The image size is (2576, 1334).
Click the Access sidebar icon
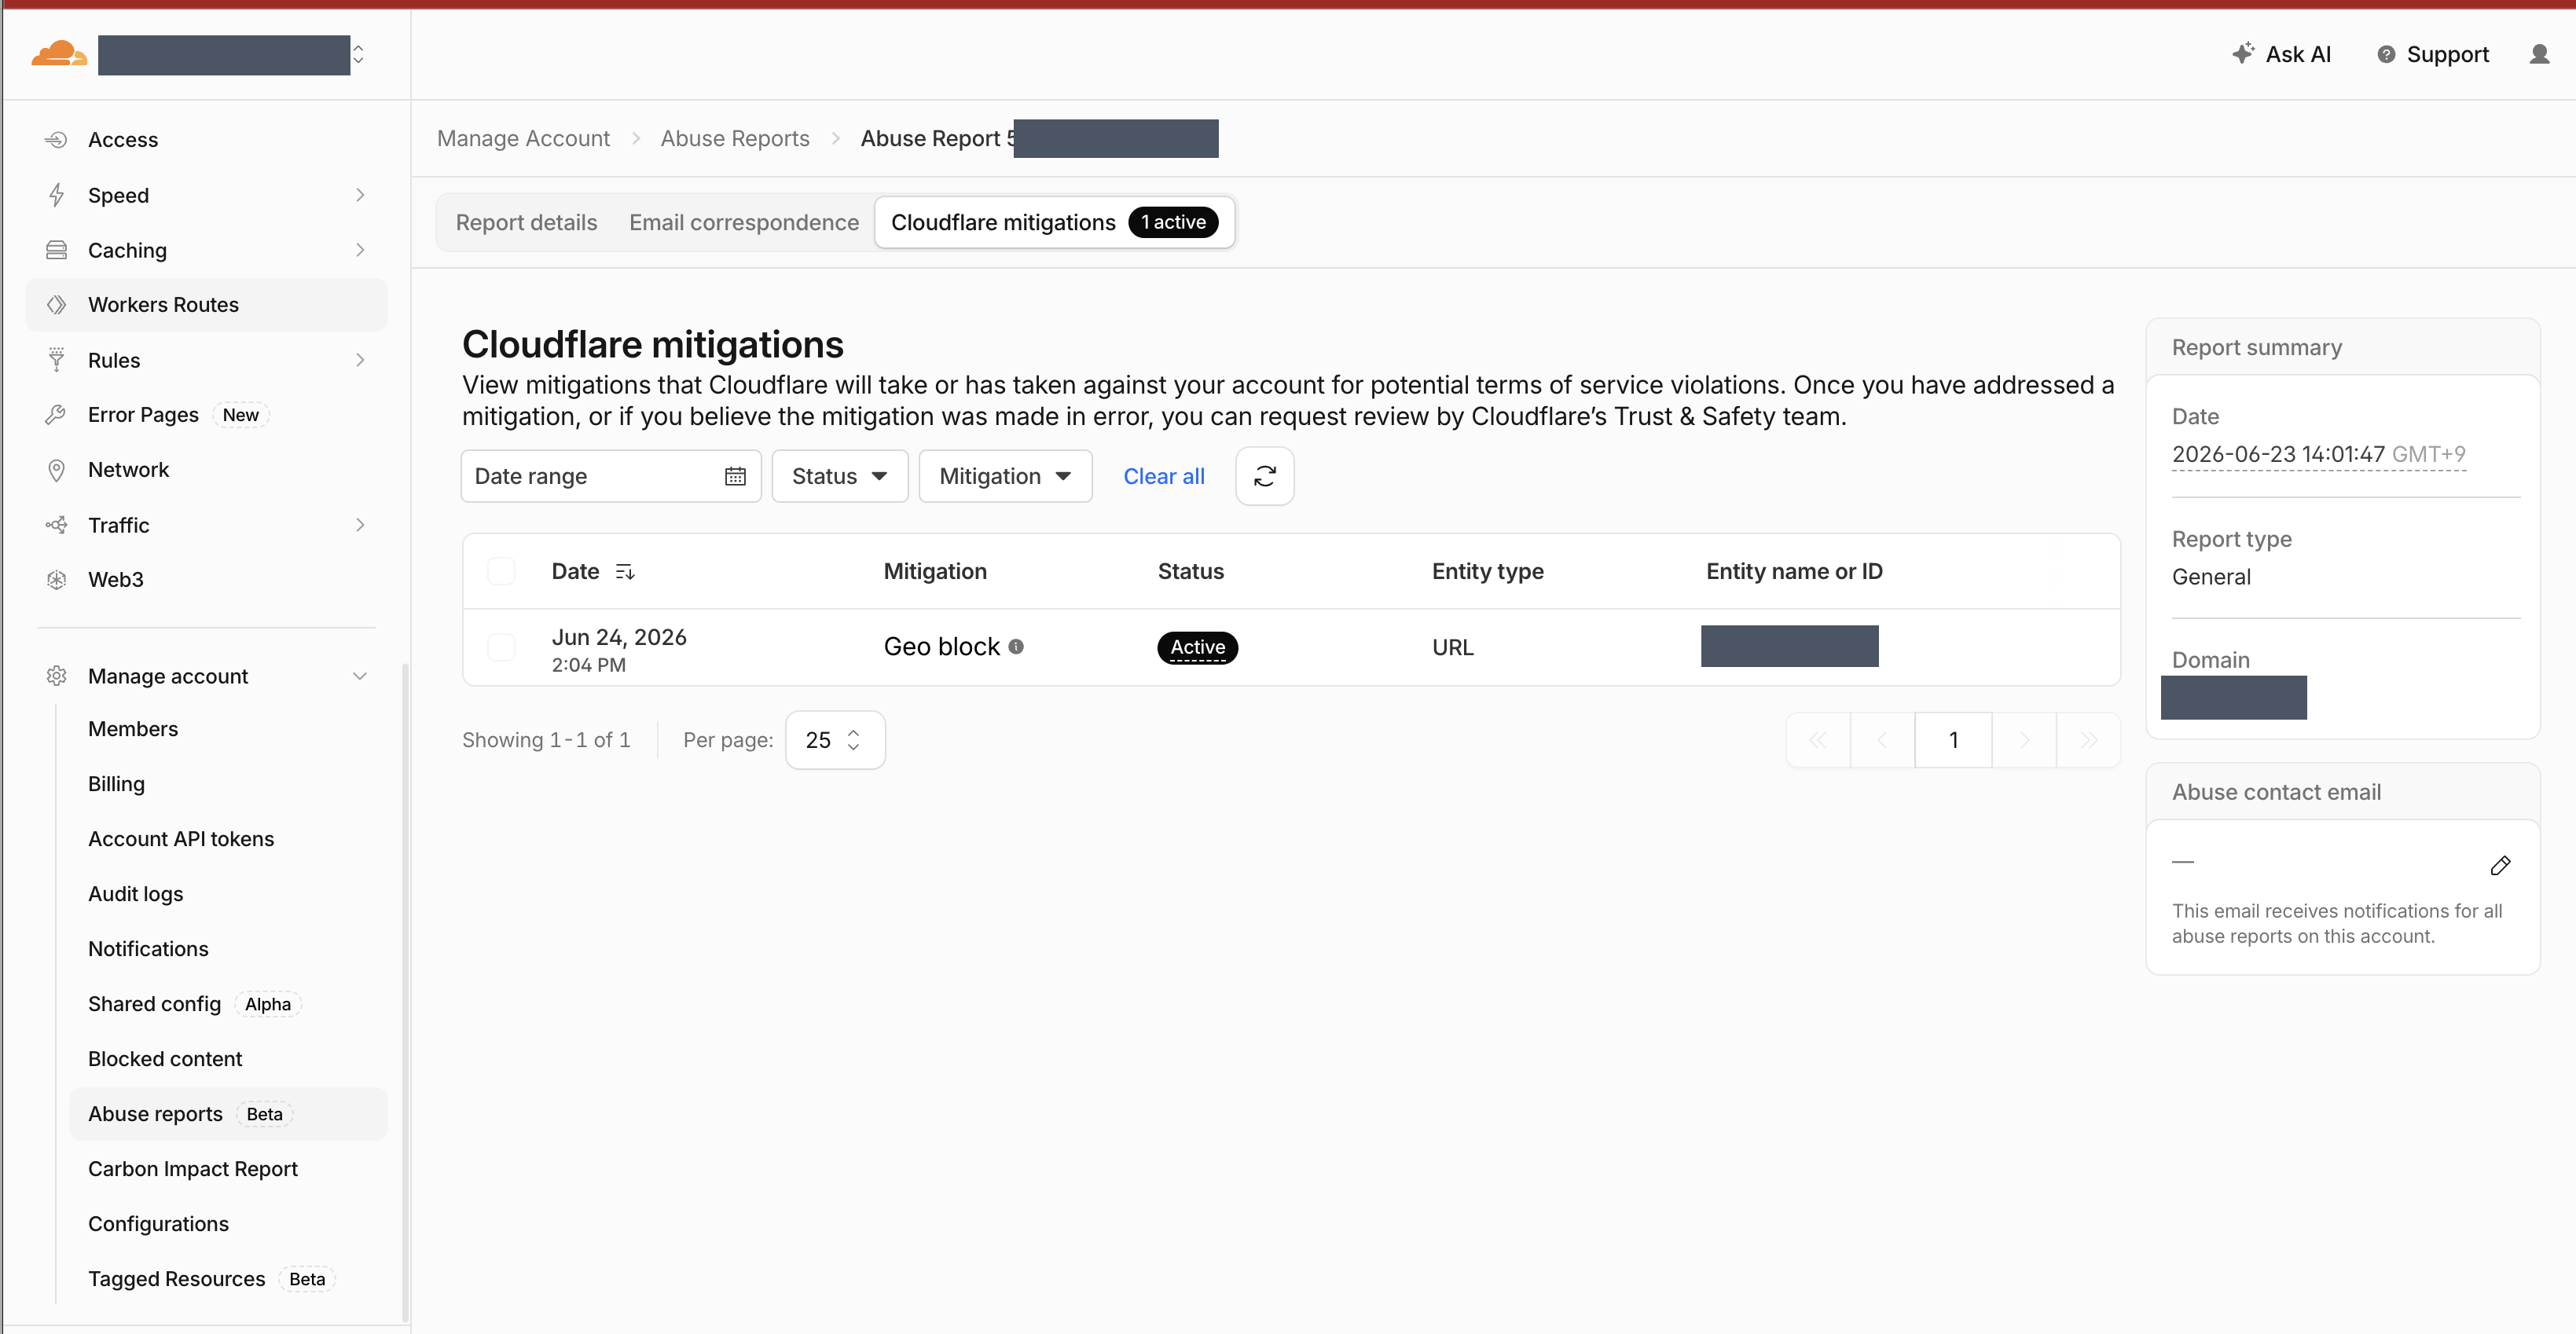click(x=57, y=139)
